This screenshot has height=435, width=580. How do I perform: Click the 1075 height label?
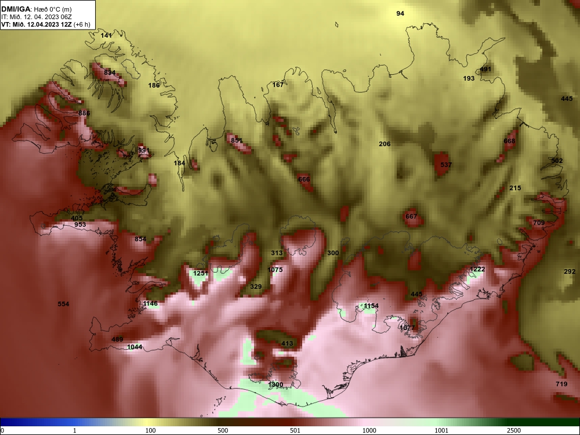tap(275, 270)
